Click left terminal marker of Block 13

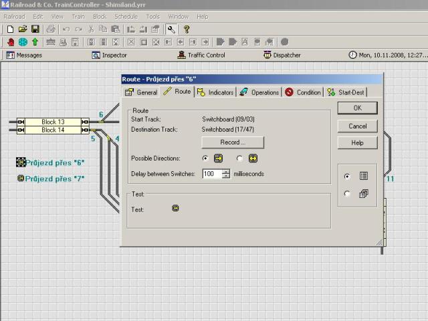(21, 122)
